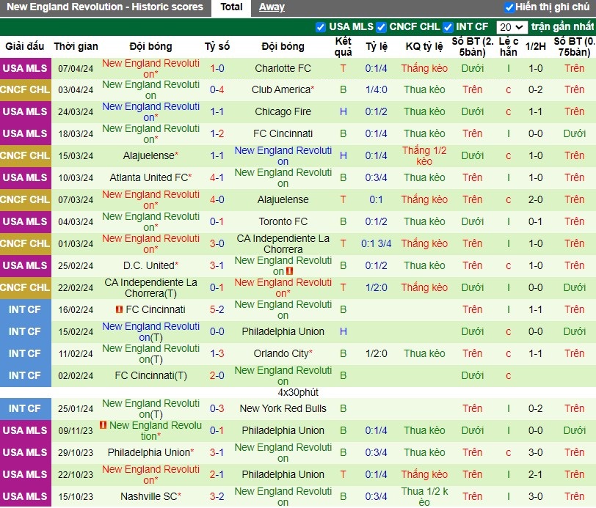Viewport: 596px width, 508px height.
Task: Open Charlotte FC team link
Action: click(283, 68)
